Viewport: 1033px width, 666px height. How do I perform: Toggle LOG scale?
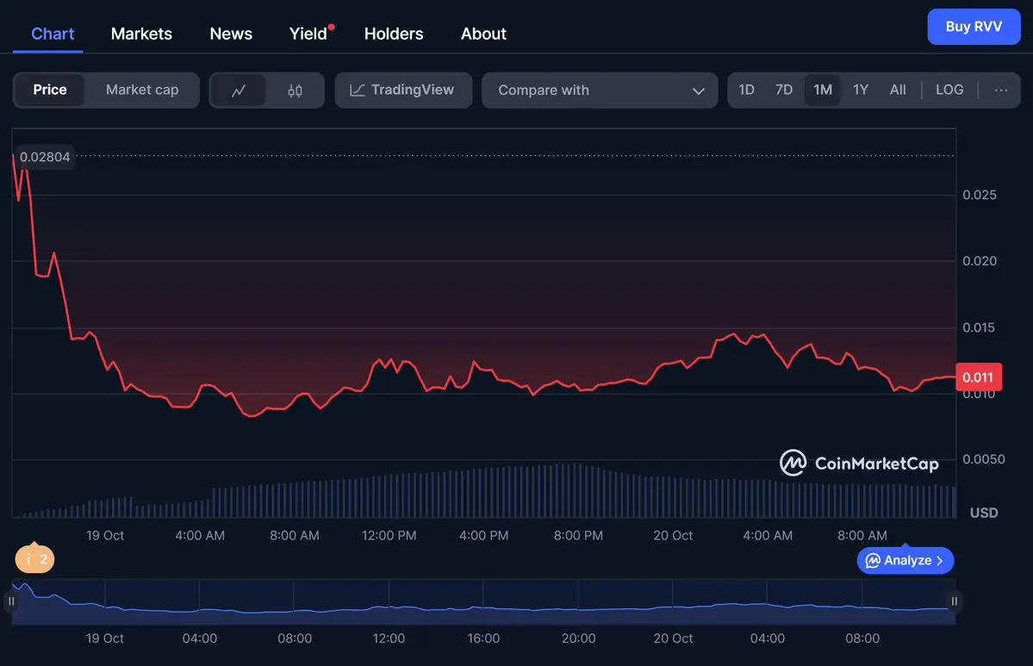click(949, 90)
